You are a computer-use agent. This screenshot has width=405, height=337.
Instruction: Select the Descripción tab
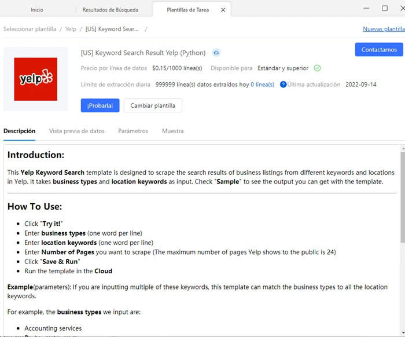pos(19,131)
